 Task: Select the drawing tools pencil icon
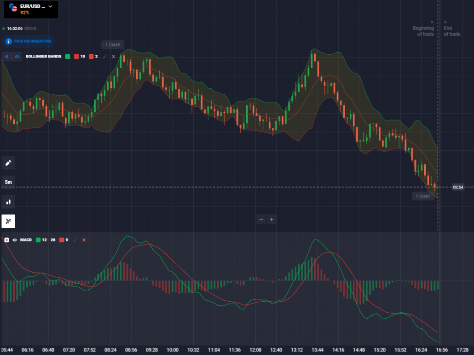point(8,162)
